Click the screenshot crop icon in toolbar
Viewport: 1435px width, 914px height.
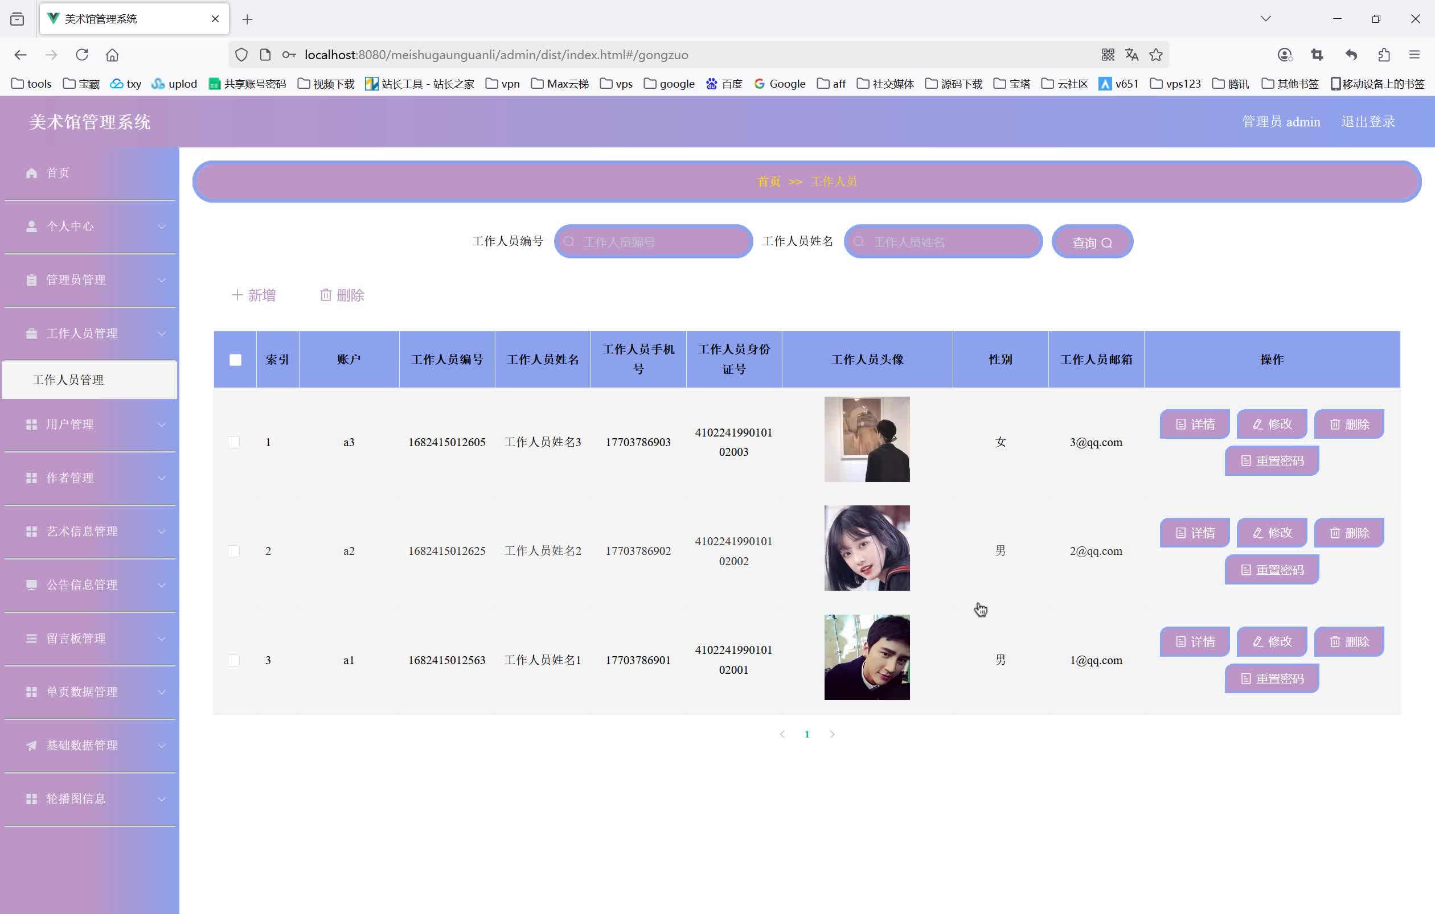click(1317, 55)
